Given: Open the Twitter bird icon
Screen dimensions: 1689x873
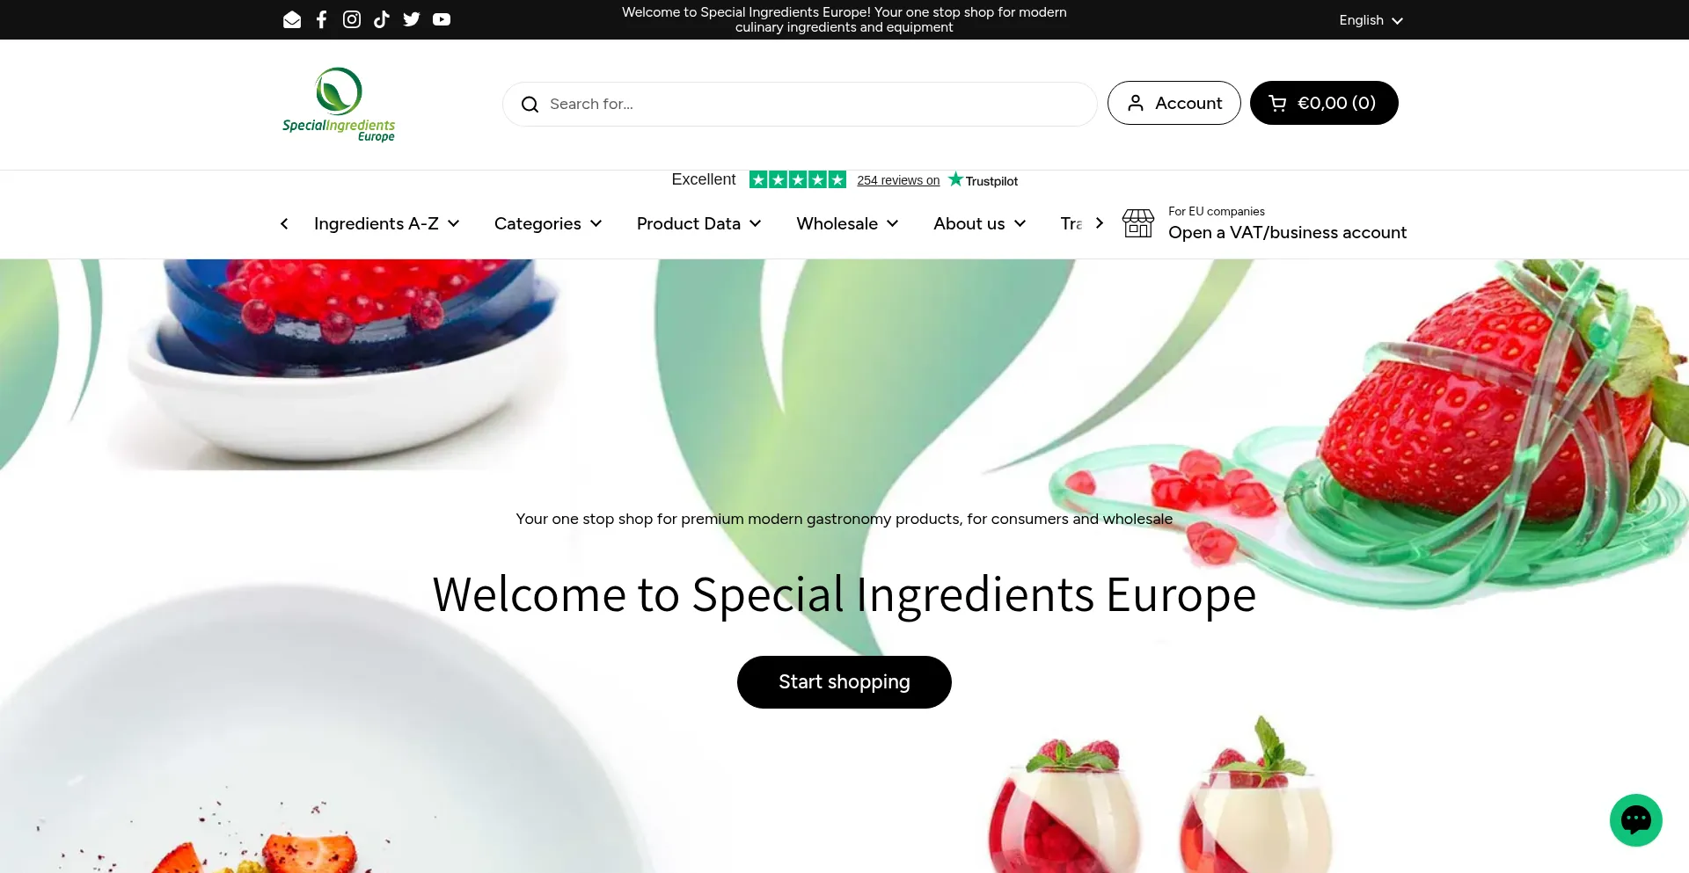Looking at the screenshot, I should [x=412, y=19].
